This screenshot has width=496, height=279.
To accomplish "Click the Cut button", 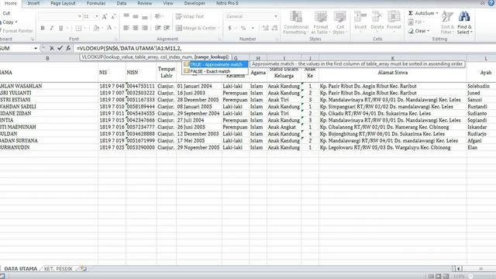I will (5, 13).
